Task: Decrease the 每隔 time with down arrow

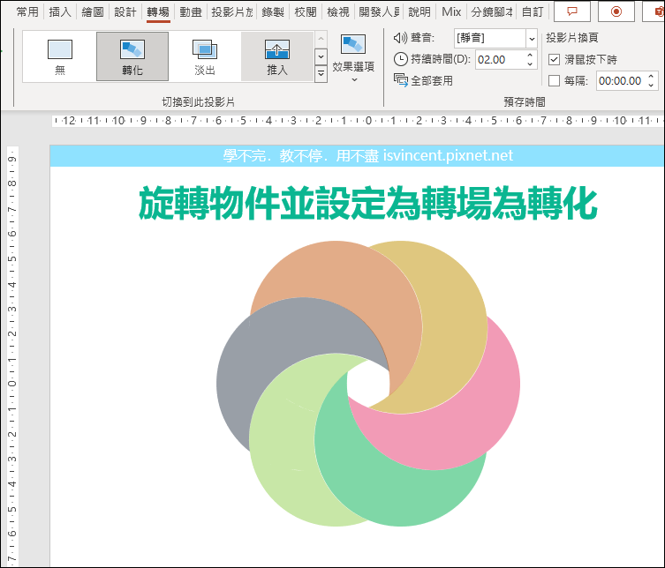Action: [x=651, y=86]
